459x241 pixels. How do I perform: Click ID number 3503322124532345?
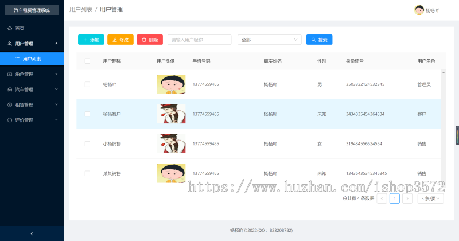(365, 84)
